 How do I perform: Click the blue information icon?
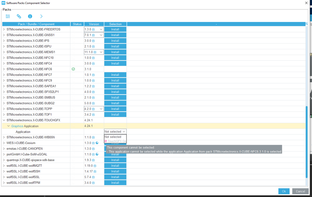pyautogui.click(x=30, y=16)
